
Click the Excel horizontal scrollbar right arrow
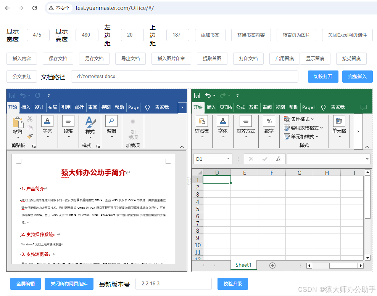pyautogui.click(x=361, y=266)
